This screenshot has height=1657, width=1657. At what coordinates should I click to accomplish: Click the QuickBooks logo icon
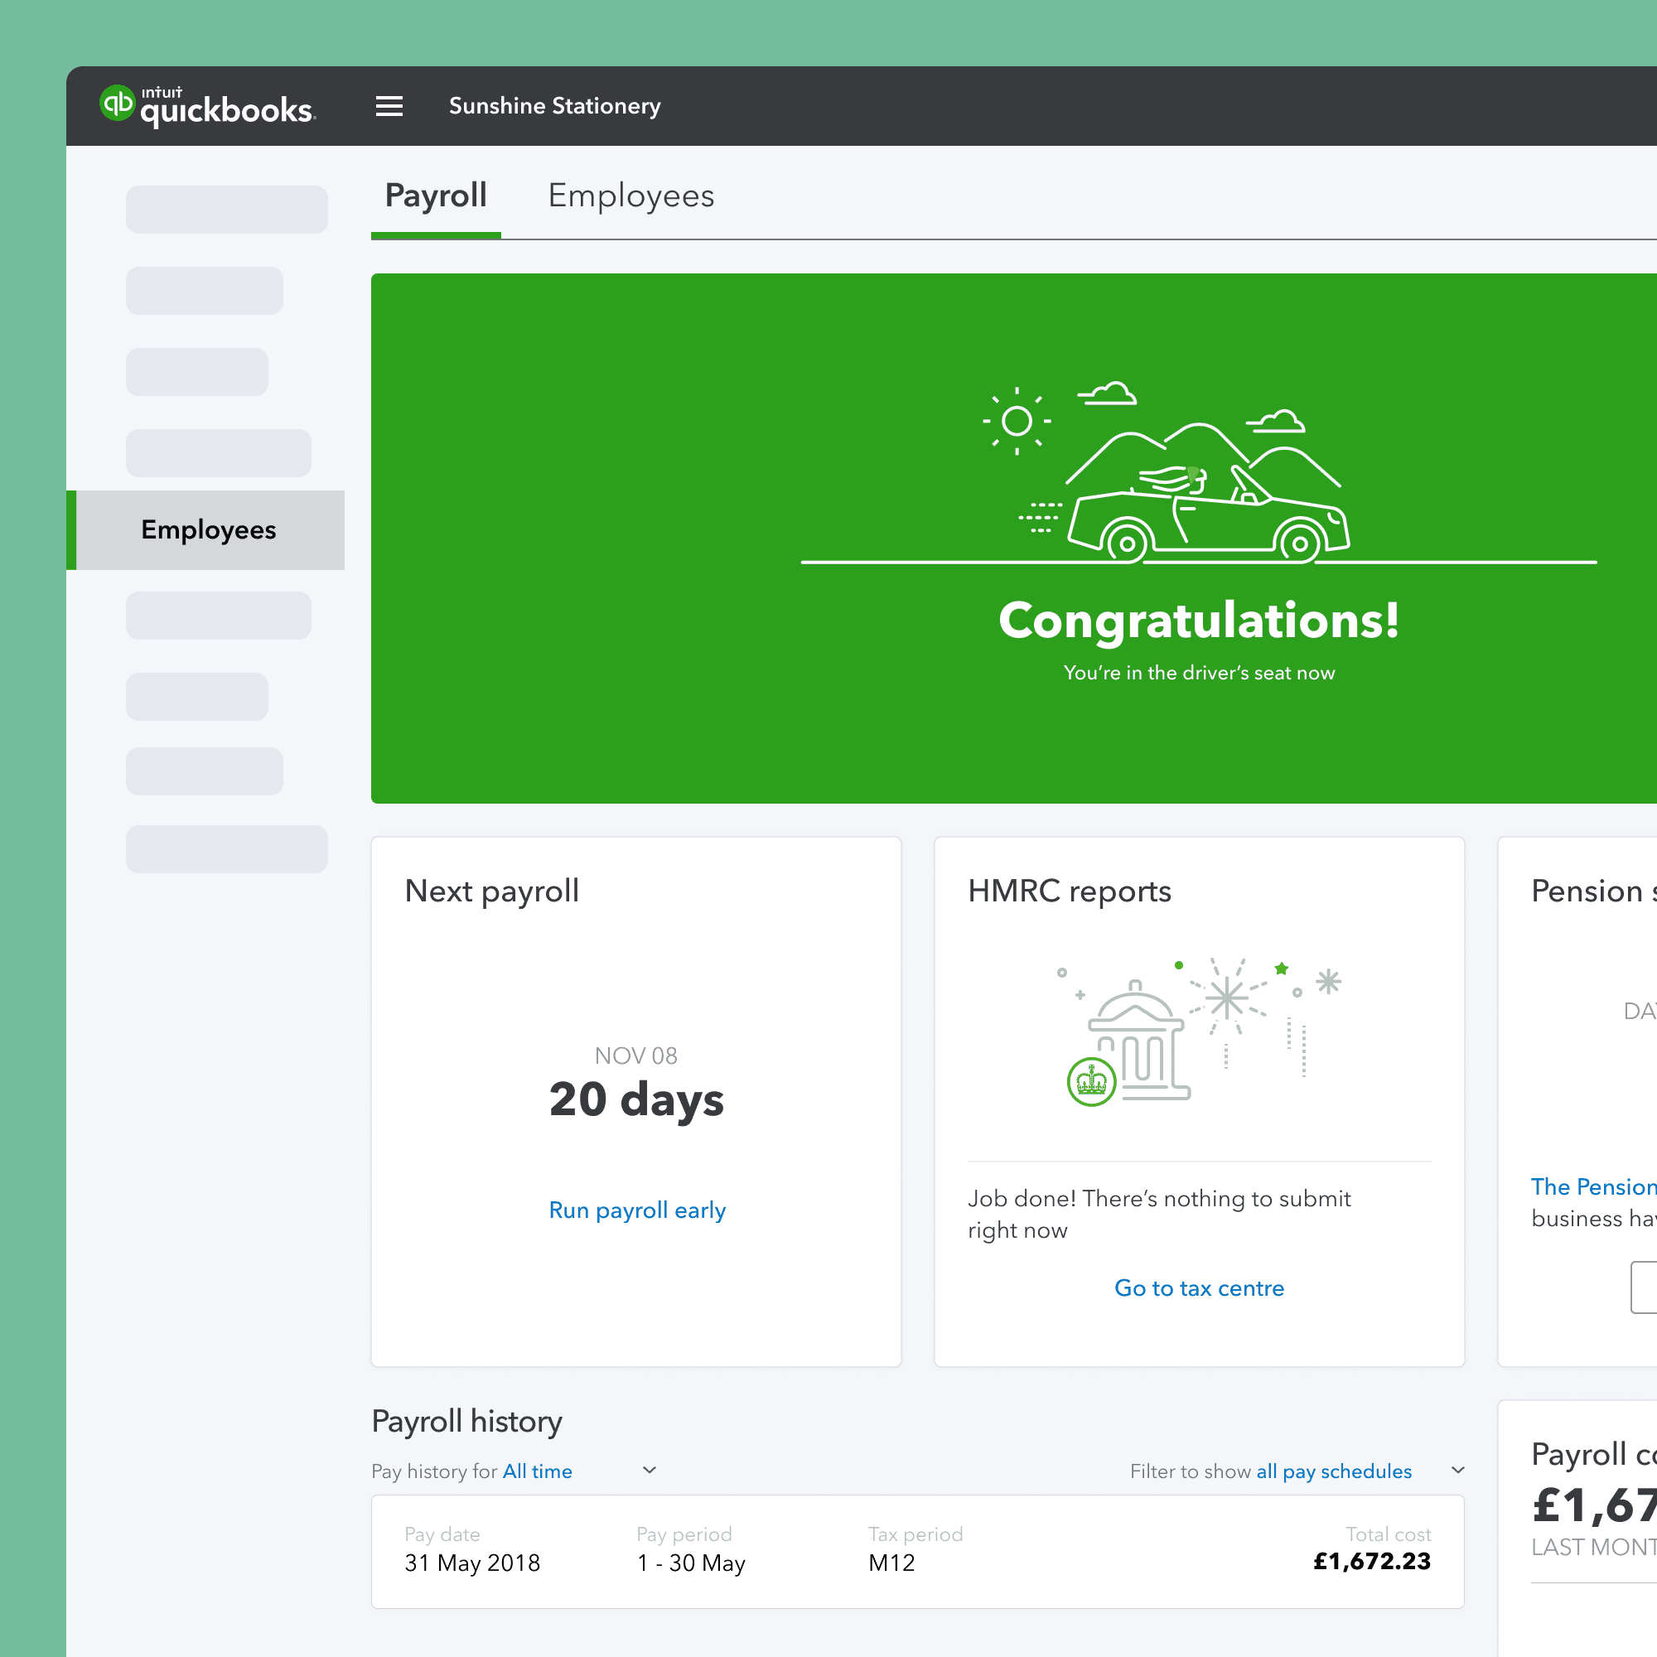(118, 104)
